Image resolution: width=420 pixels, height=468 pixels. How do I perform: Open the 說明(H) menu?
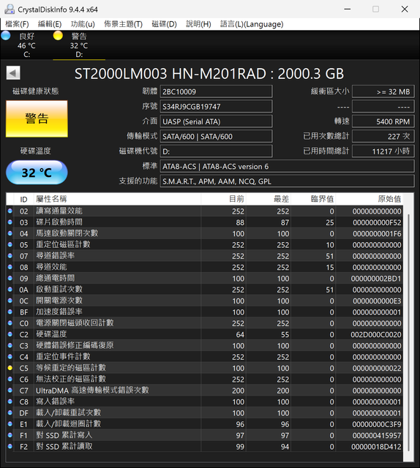pyautogui.click(x=198, y=24)
